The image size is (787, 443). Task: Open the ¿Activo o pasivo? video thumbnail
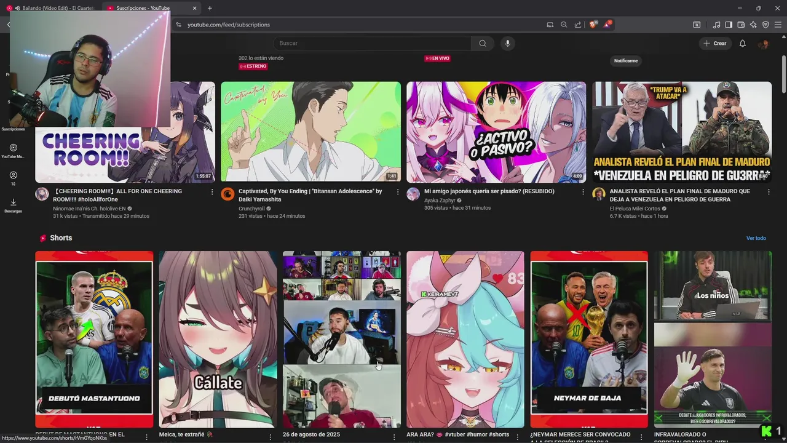[x=496, y=132]
